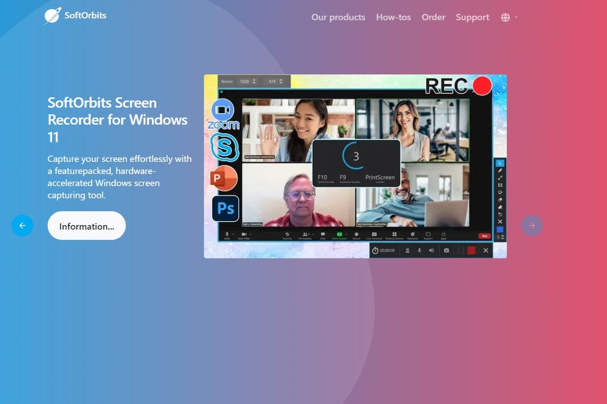The width and height of the screenshot is (607, 404).
Task: Go to the previous slide arrow
Action: coord(22,226)
